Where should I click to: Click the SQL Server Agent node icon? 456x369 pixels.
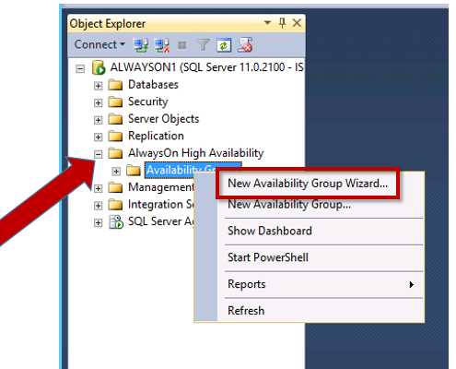pos(116,221)
